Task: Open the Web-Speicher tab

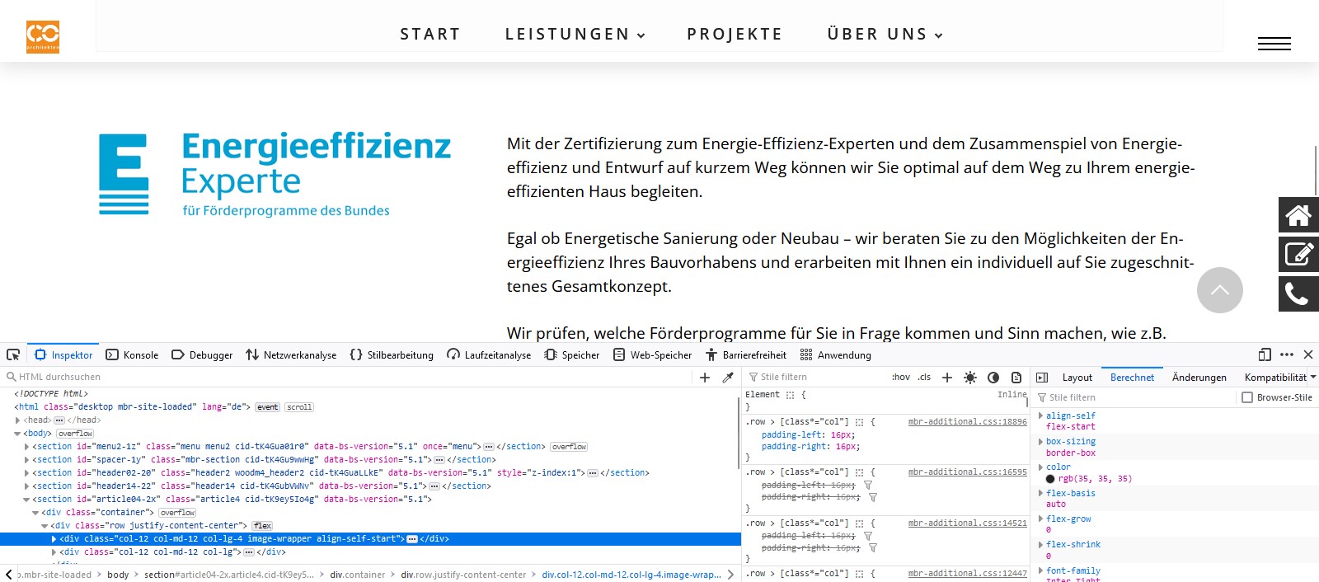Action: [x=653, y=354]
